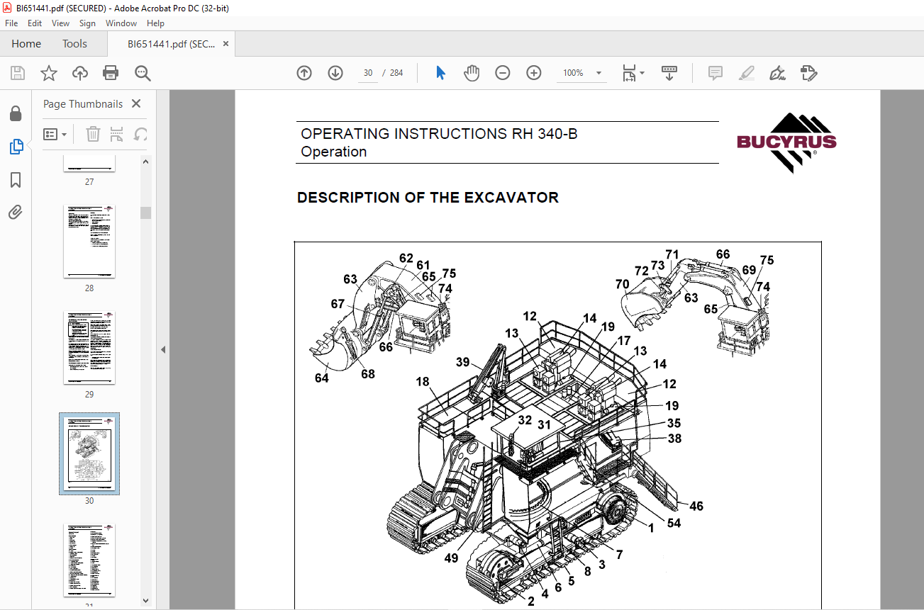Open the Bookmarks panel icon
Screen dimensions: 924x610
(x=16, y=180)
